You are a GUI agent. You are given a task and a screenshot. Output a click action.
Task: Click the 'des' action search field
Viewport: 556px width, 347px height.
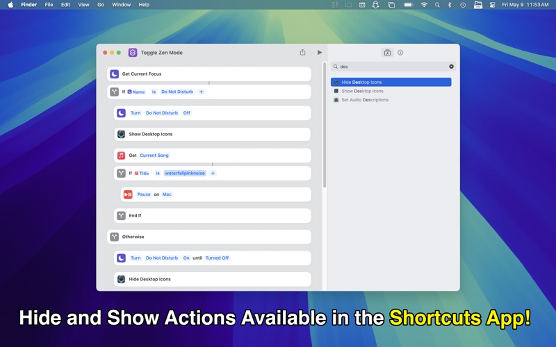pyautogui.click(x=393, y=66)
